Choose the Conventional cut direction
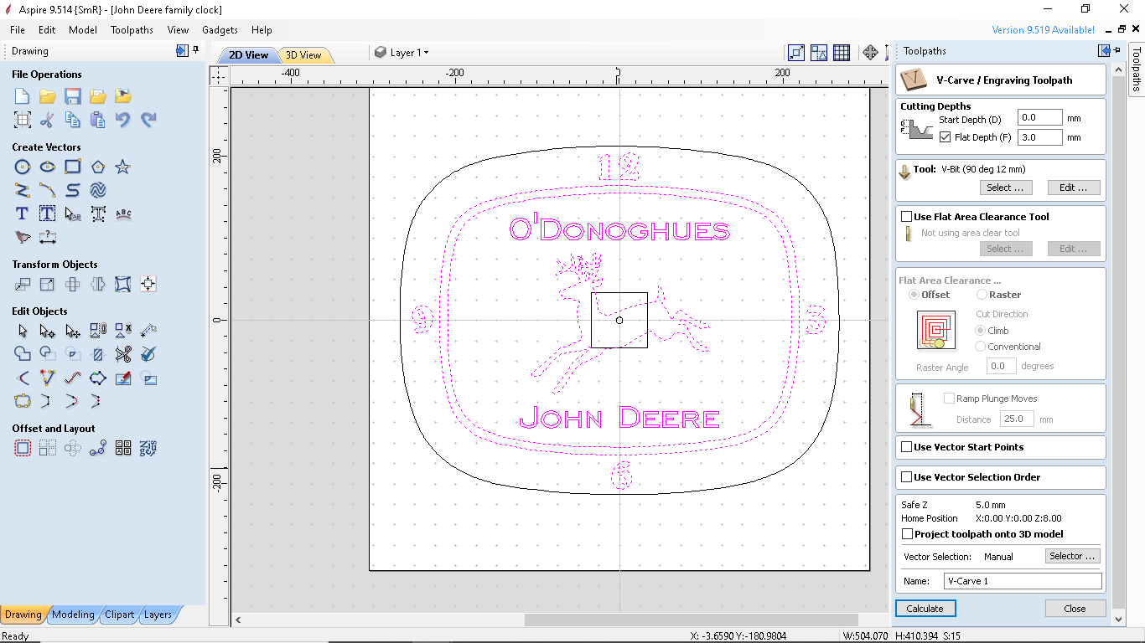1145x643 pixels. point(980,347)
